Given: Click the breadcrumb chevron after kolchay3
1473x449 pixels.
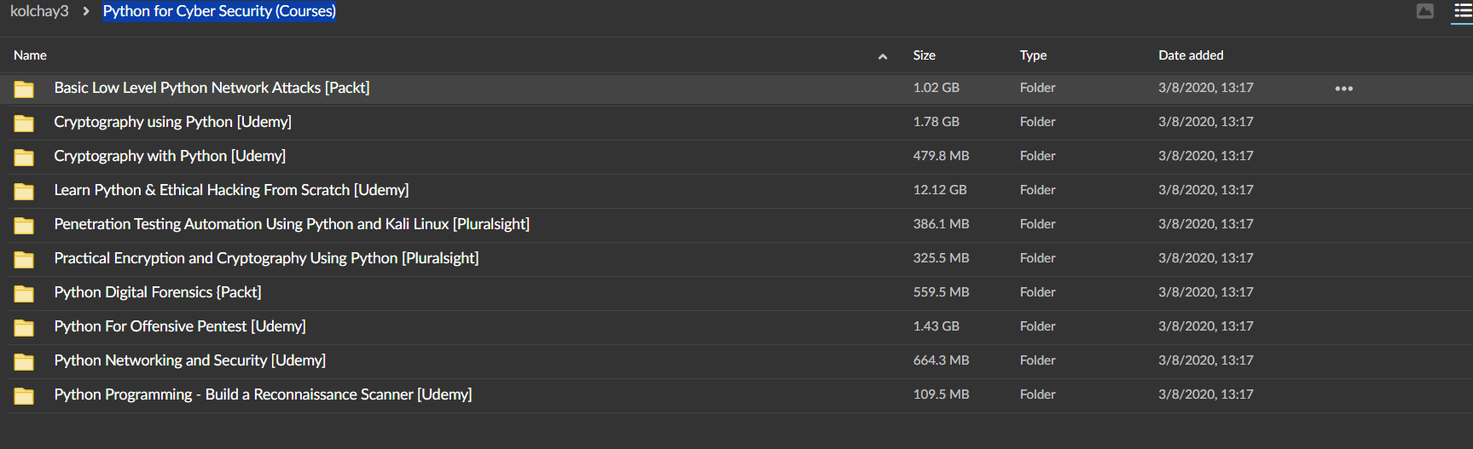Looking at the screenshot, I should click(86, 11).
